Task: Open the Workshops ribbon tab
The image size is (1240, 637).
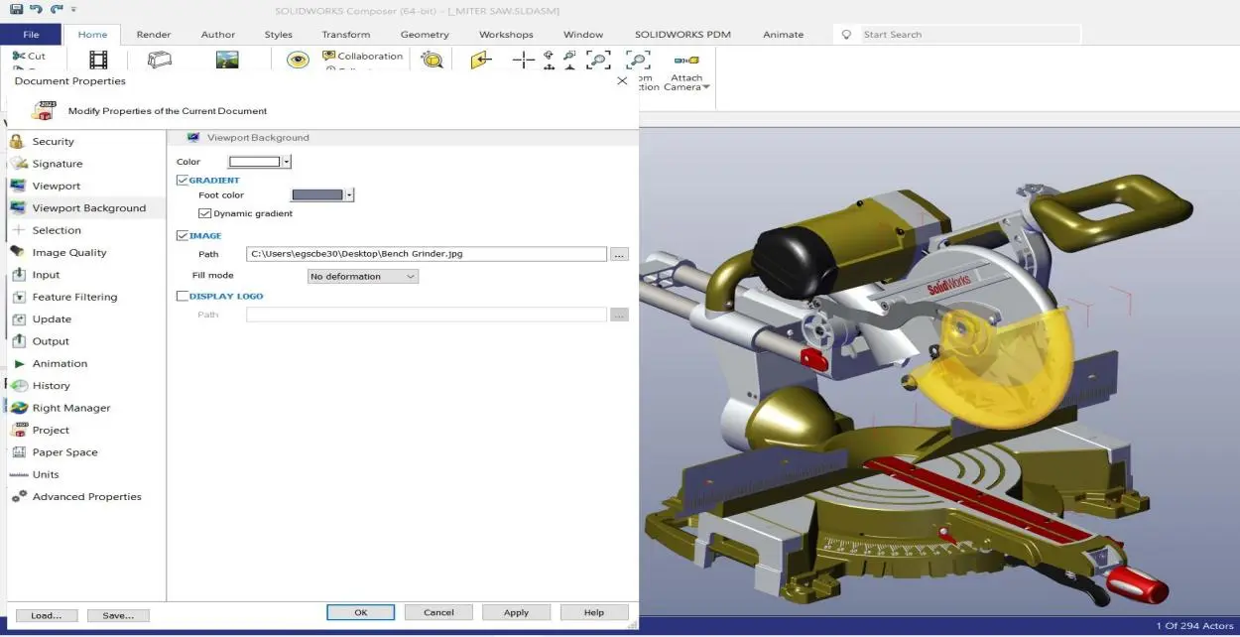Action: point(506,35)
